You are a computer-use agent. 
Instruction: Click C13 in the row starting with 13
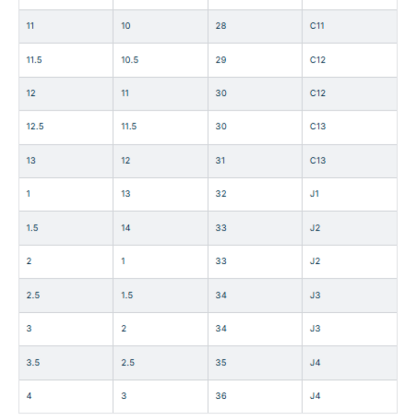pos(317,161)
